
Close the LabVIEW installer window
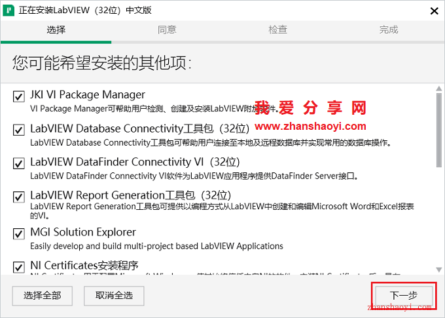pos(435,11)
